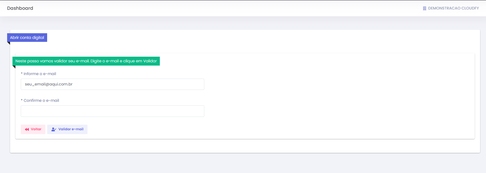Click the double-arrow rewind icon on Voltar
The width and height of the screenshot is (486, 173).
point(27,129)
